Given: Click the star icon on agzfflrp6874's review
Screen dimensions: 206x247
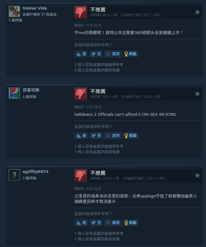Looking at the screenshot, I should coord(197,176).
